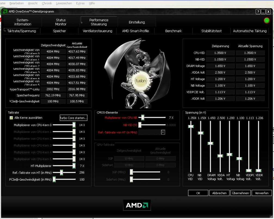This screenshot has height=219, width=274.
Task: Click the SidePort (MHz) slider handle
Action: (x=131, y=179)
